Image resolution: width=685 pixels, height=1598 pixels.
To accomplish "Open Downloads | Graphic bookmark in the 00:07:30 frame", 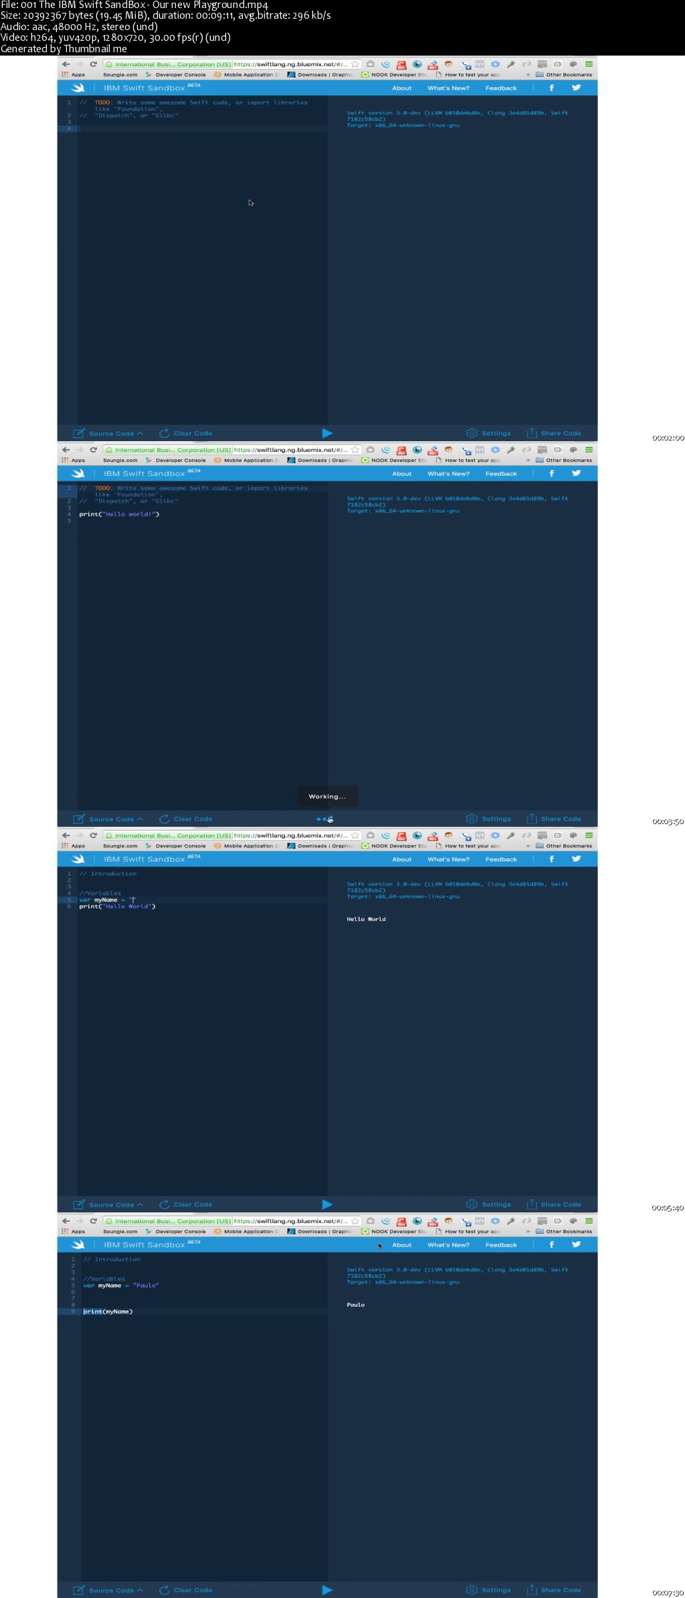I will [x=320, y=1232].
